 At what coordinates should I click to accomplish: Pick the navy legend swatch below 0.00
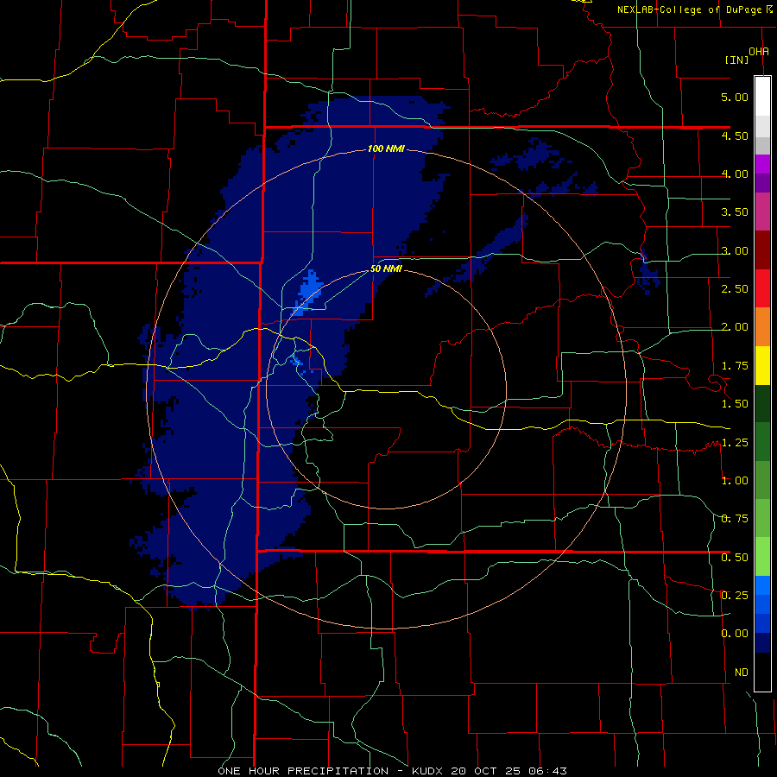click(762, 643)
